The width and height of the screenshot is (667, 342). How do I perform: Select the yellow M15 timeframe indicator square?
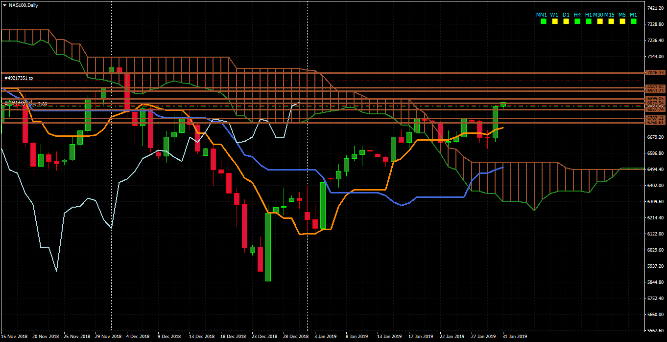point(611,21)
